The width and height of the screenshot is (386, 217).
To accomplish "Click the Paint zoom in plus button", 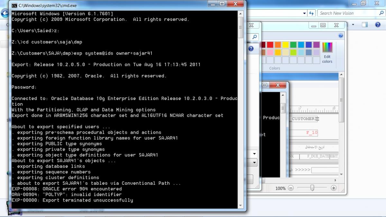I will (x=334, y=188).
